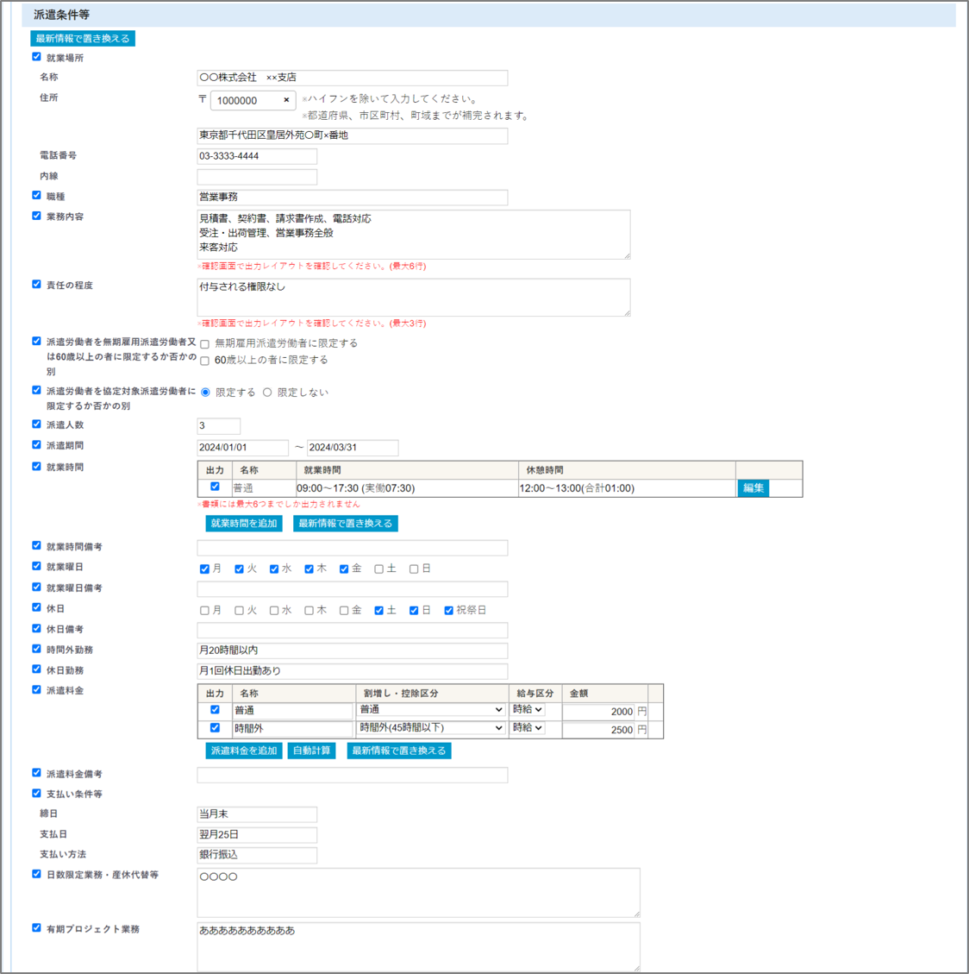This screenshot has width=969, height=974.
Task: Click the 電話番号 field 03-3333-4444
Action: (257, 156)
